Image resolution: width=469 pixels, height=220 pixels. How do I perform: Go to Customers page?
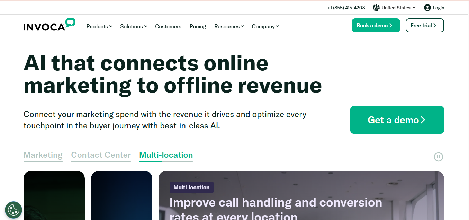pos(168,26)
